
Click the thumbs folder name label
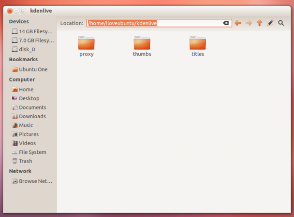click(142, 54)
